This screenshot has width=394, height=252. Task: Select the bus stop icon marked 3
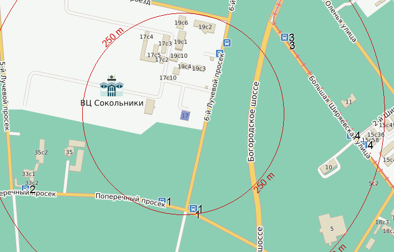[x=284, y=37]
